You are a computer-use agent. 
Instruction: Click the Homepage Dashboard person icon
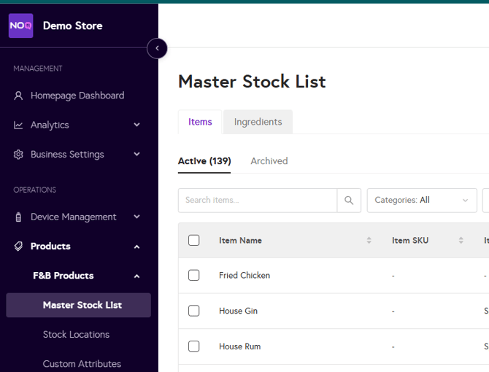(19, 96)
